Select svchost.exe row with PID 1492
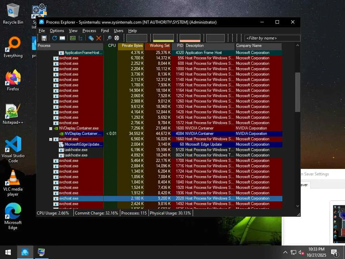 coord(159,204)
